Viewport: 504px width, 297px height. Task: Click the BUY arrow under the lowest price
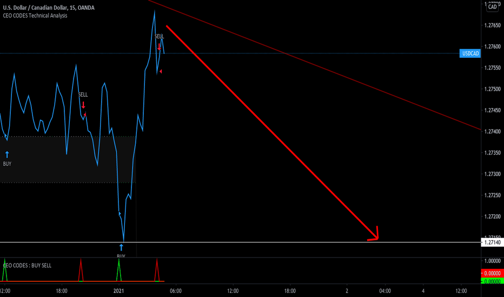pyautogui.click(x=121, y=247)
